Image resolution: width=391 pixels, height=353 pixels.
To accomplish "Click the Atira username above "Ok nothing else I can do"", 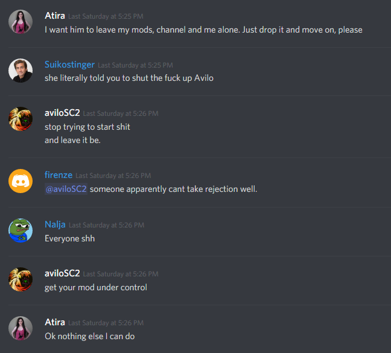I will coord(55,322).
